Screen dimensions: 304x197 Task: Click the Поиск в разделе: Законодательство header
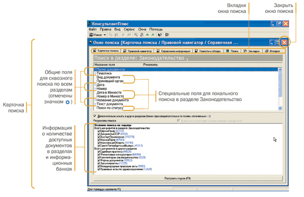(x=188, y=58)
